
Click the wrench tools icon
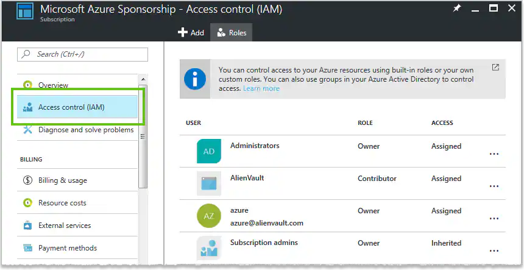(x=28, y=129)
